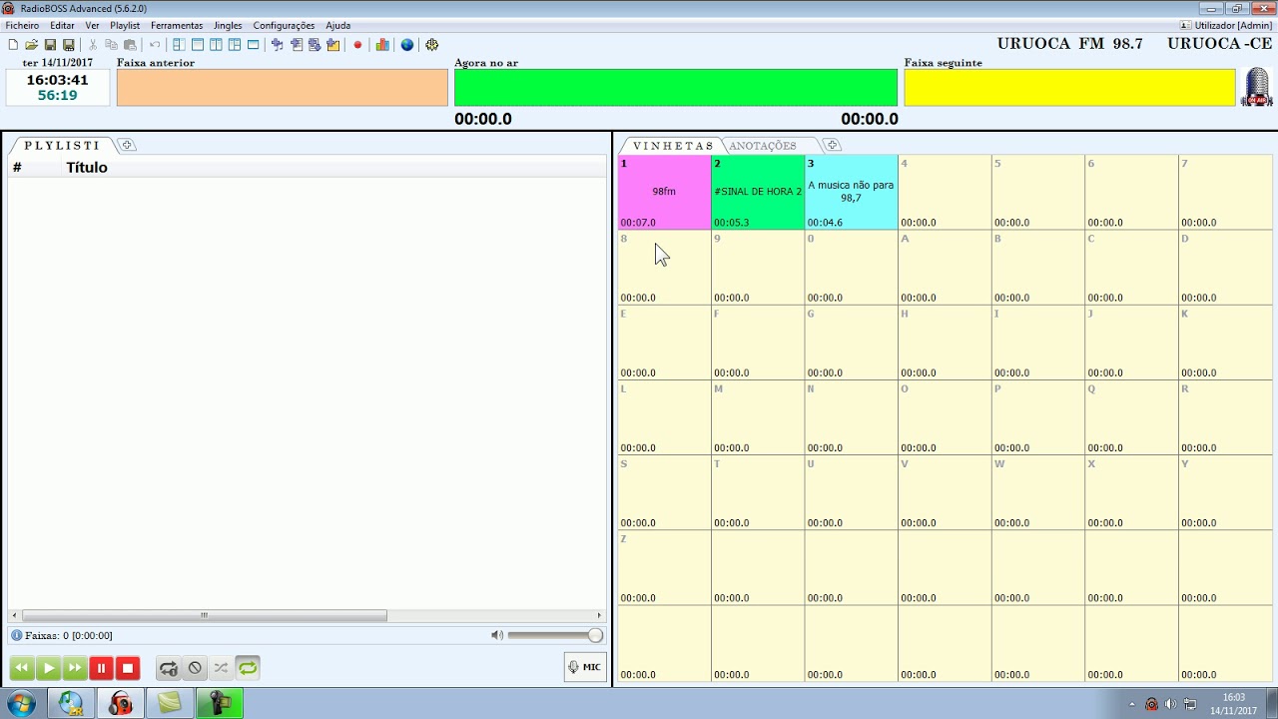
Task: Select the third layout icon with split columns
Action: pos(216,45)
